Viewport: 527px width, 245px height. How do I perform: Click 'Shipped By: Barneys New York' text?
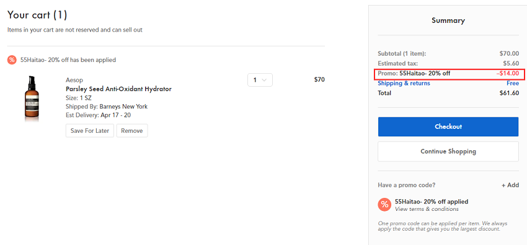coord(107,107)
